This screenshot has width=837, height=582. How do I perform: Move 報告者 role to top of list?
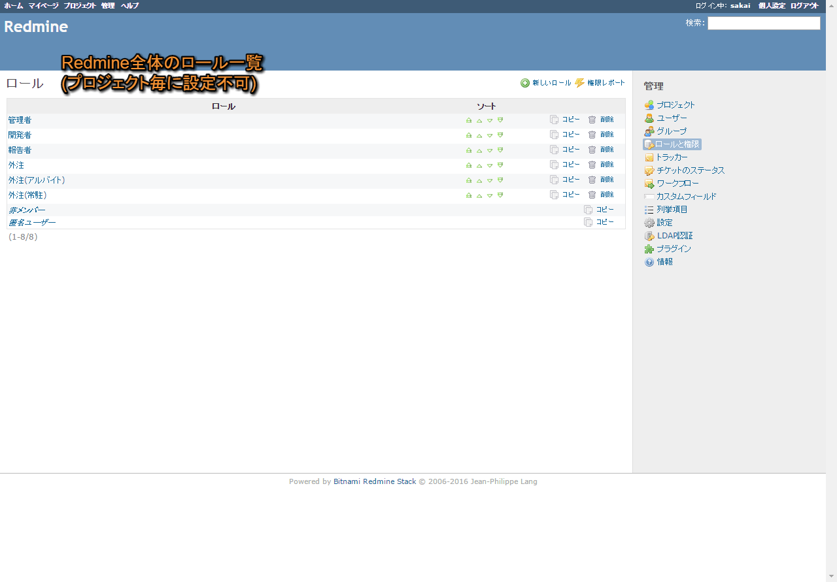(469, 150)
